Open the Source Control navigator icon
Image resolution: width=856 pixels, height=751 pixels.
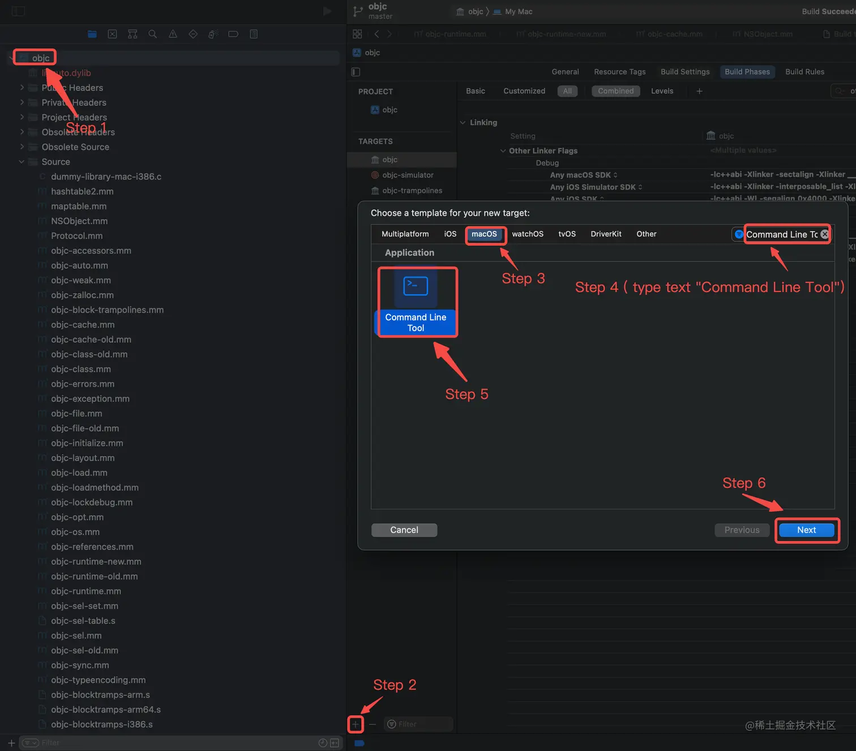pyautogui.click(x=113, y=34)
